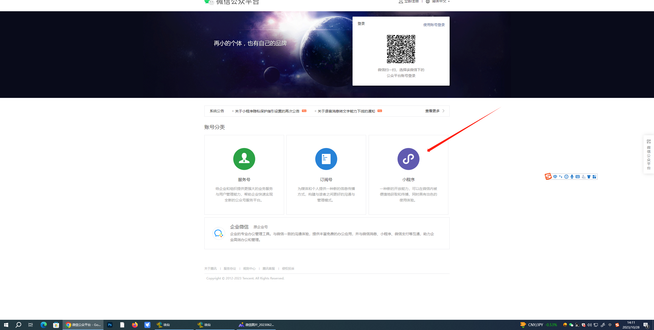Click voice input microphone on Sogou bar
This screenshot has width=654, height=330.
[x=572, y=177]
